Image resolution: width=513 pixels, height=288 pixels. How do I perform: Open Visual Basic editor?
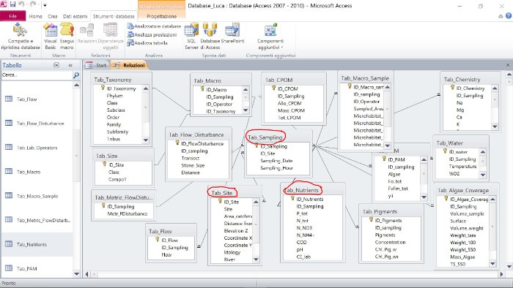pos(51,37)
